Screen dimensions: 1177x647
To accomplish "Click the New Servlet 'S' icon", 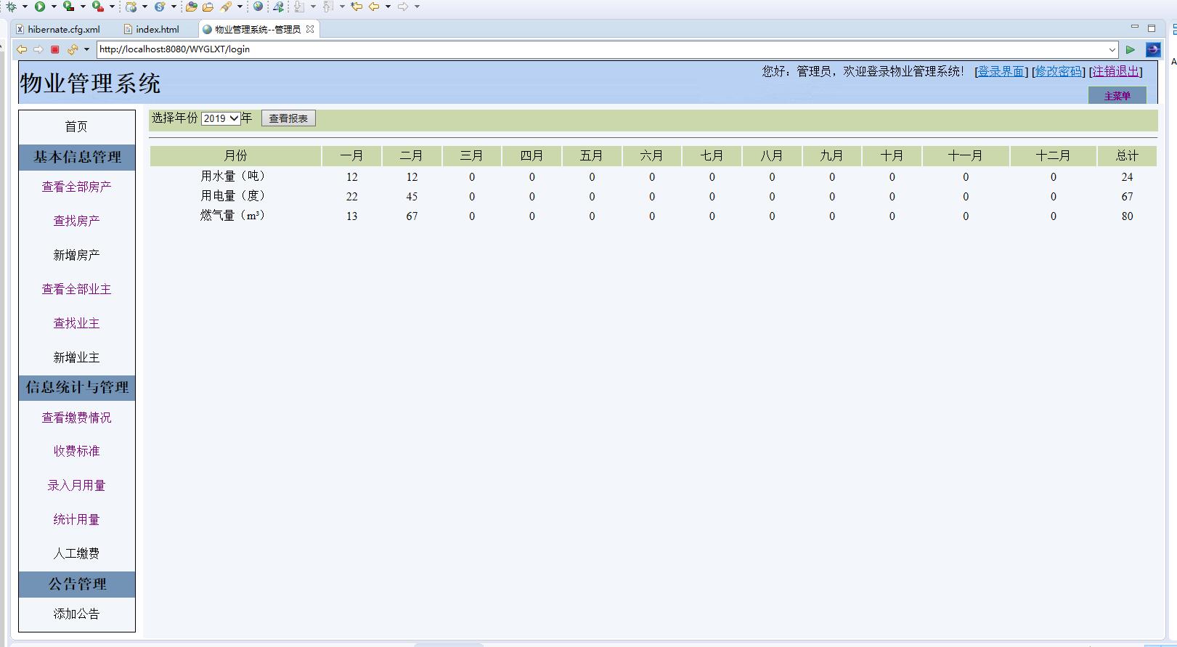I will pos(159,7).
